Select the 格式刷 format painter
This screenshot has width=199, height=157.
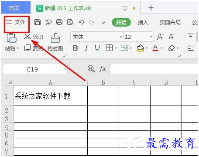[55, 42]
